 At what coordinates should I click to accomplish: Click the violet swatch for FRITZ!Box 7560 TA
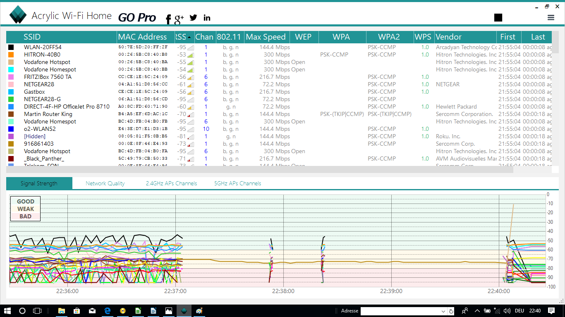(11, 77)
